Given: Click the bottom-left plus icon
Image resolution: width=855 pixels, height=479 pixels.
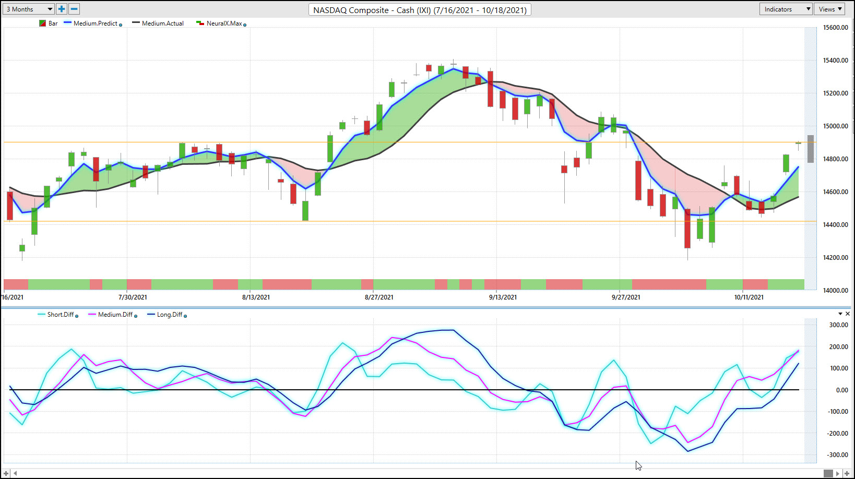Looking at the screenshot, I should 6,473.
